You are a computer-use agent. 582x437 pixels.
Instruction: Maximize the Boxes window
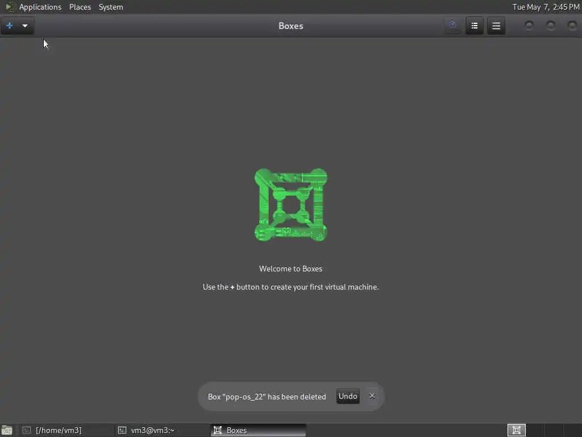[551, 25]
